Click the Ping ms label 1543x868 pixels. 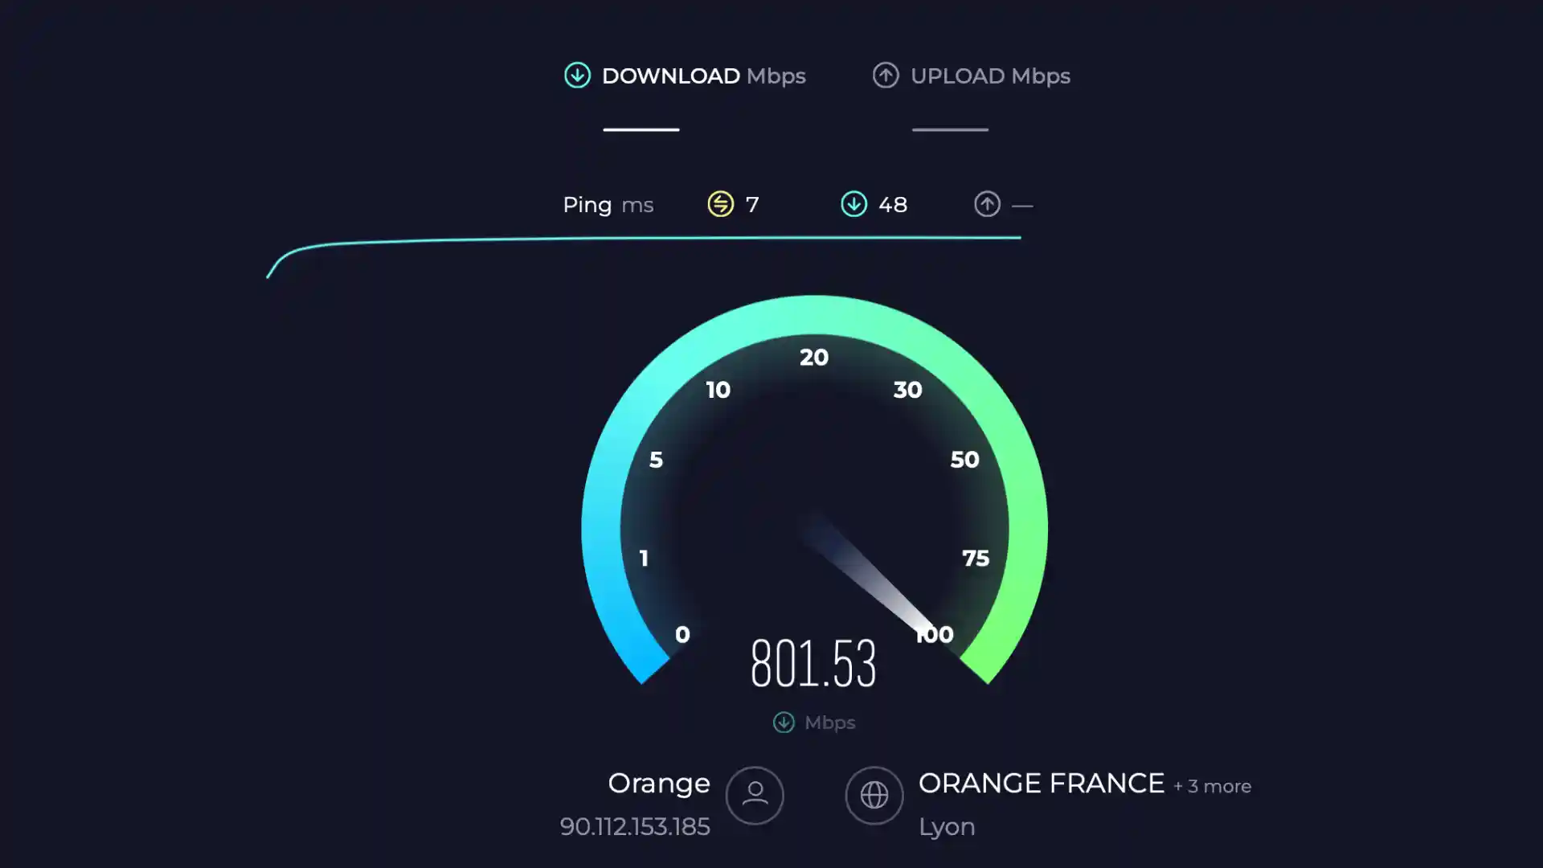[608, 205]
